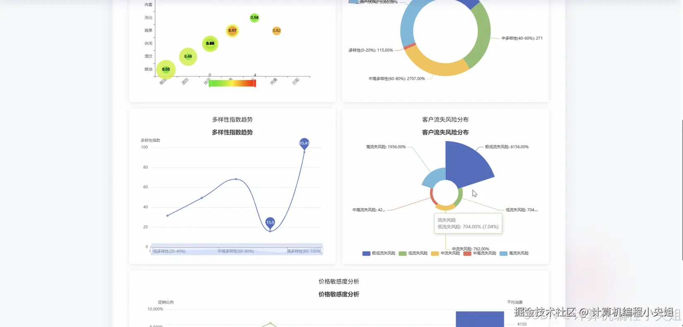
Task: Click the page vertical scrollbar thumb
Action: click(x=682, y=190)
